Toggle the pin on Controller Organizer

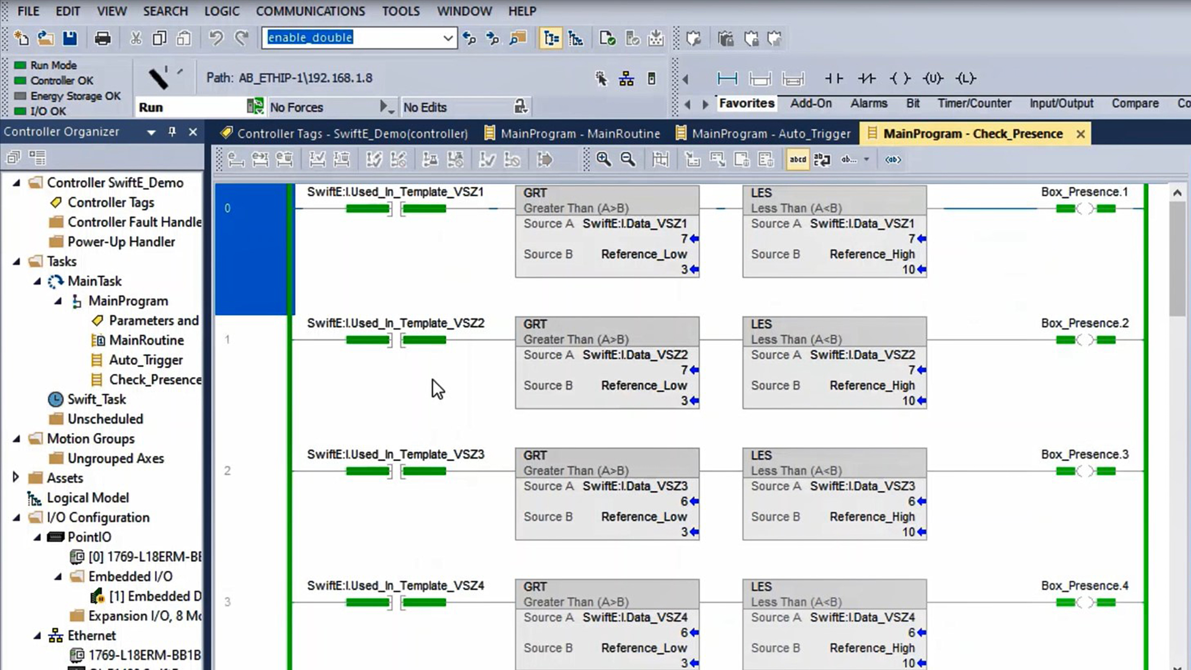click(x=172, y=132)
